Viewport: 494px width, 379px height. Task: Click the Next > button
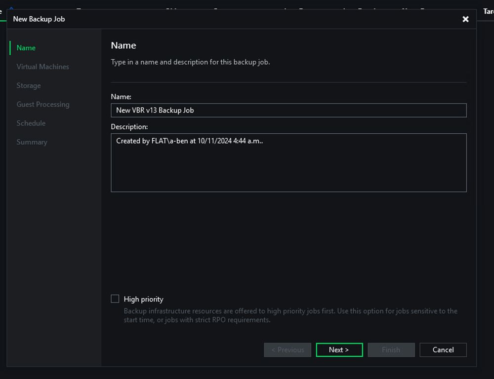click(x=339, y=350)
